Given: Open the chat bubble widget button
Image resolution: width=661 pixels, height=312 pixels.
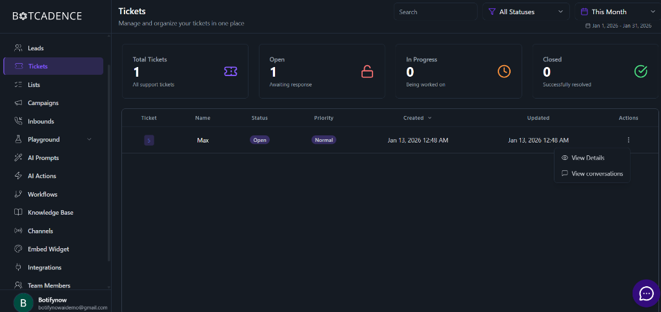Looking at the screenshot, I should click(x=646, y=293).
